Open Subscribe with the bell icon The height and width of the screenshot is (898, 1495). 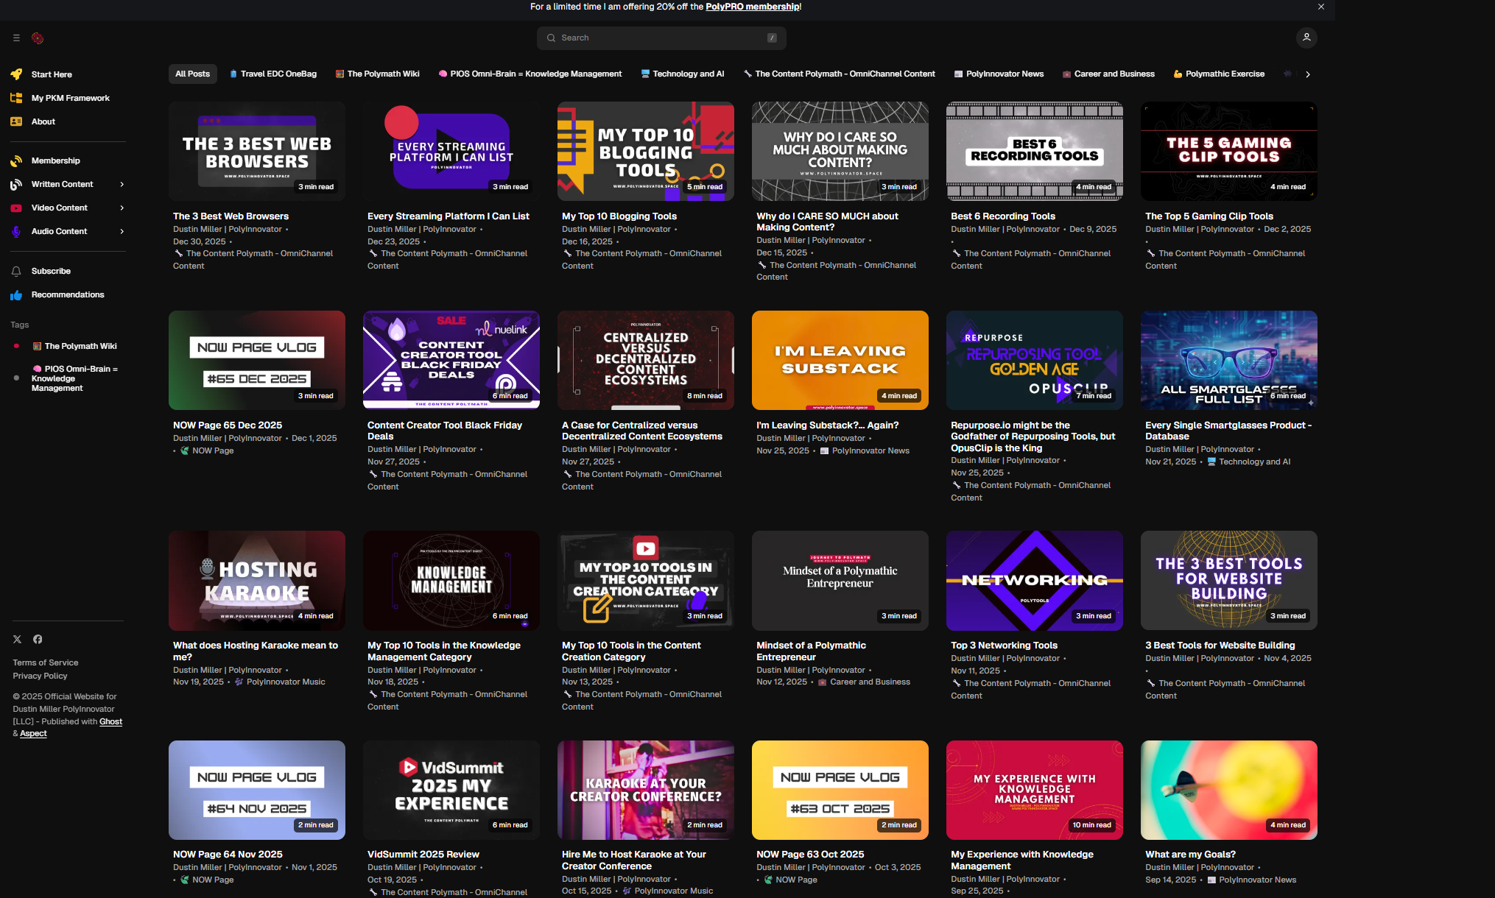pyautogui.click(x=16, y=272)
